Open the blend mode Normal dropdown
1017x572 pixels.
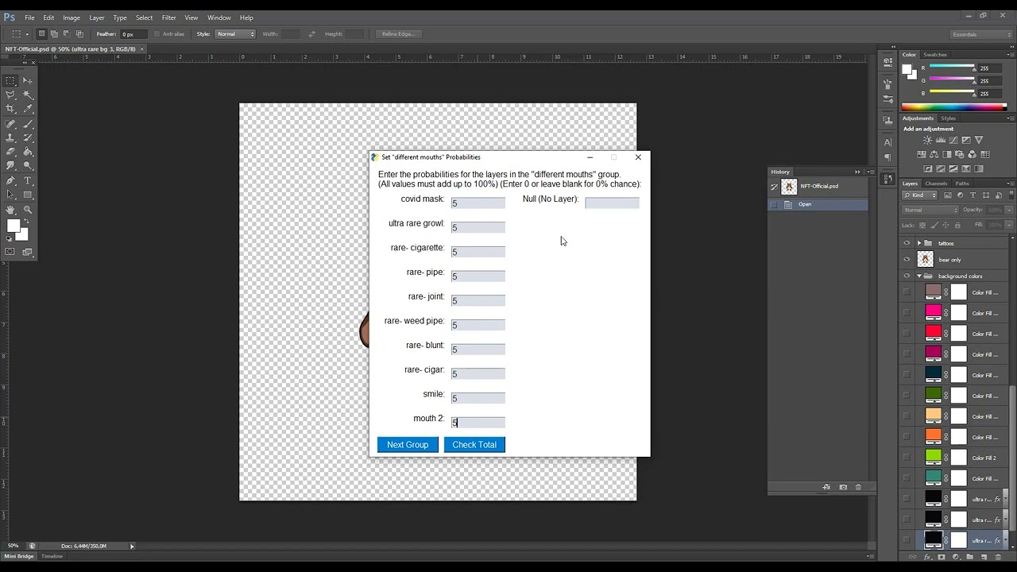[x=930, y=210]
